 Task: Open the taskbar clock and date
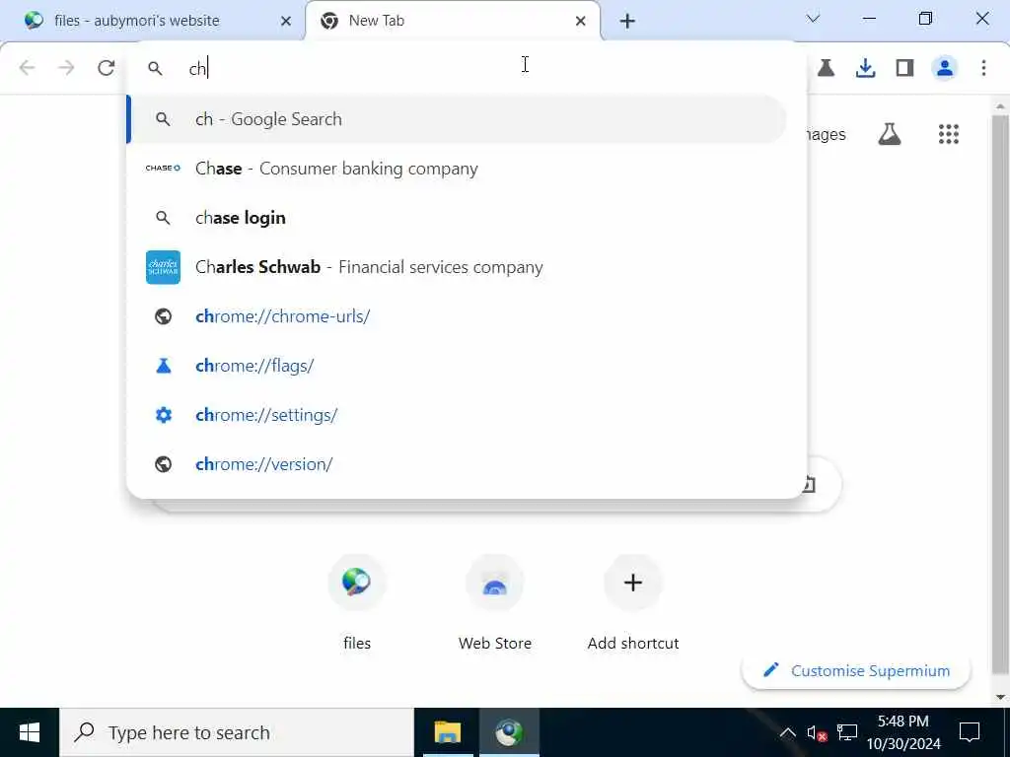903,732
